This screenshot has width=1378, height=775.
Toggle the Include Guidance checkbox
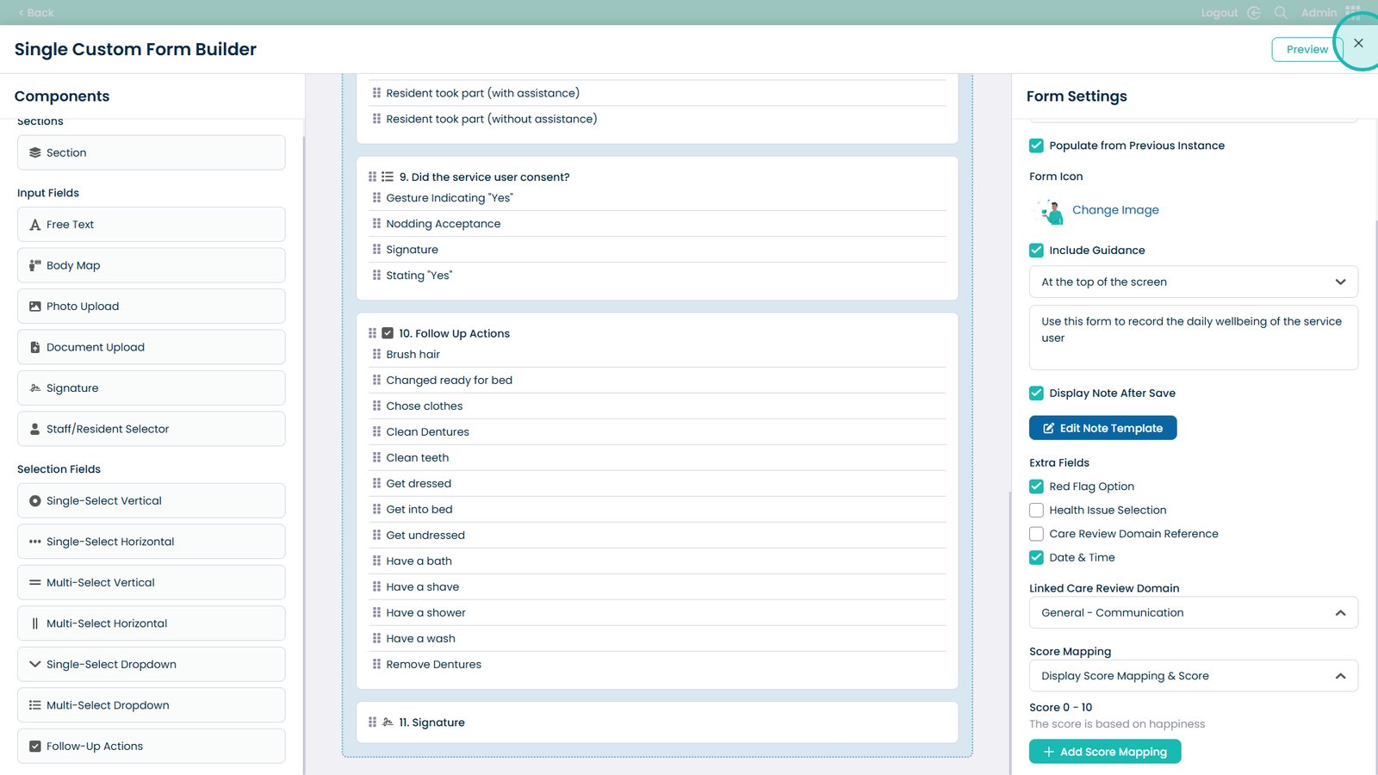pos(1036,251)
